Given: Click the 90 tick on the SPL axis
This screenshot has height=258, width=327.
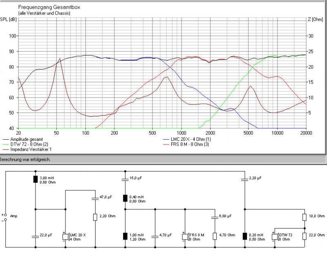Looking at the screenshot, I should [12, 51].
